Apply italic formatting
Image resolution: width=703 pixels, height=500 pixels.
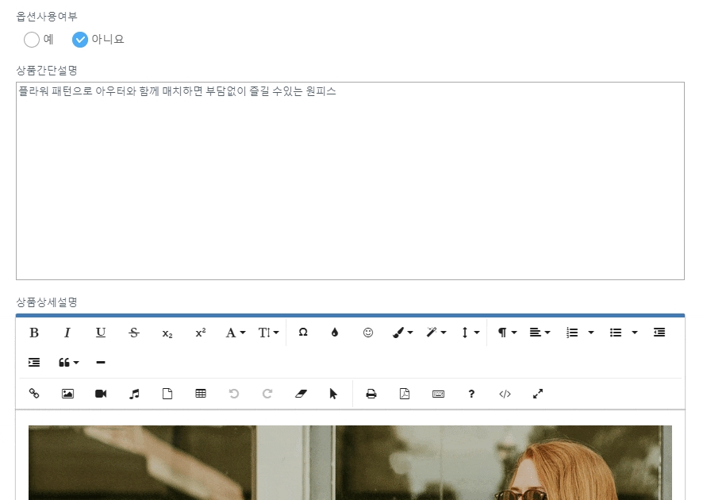[x=67, y=333]
